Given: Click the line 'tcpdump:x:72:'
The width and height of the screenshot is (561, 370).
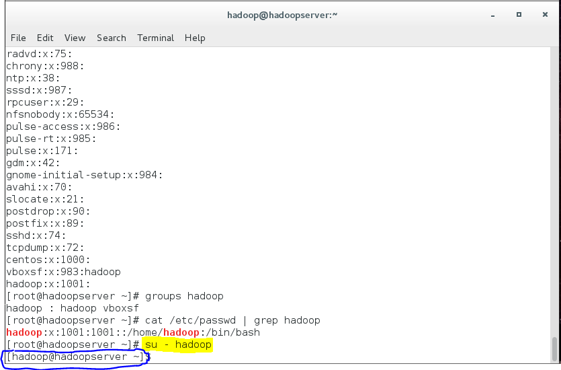Looking at the screenshot, I should (x=45, y=248).
